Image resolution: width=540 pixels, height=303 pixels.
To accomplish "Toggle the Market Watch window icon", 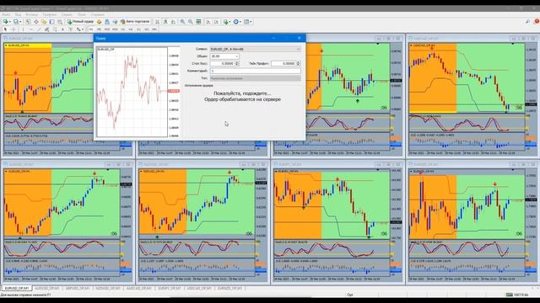I will [28, 22].
